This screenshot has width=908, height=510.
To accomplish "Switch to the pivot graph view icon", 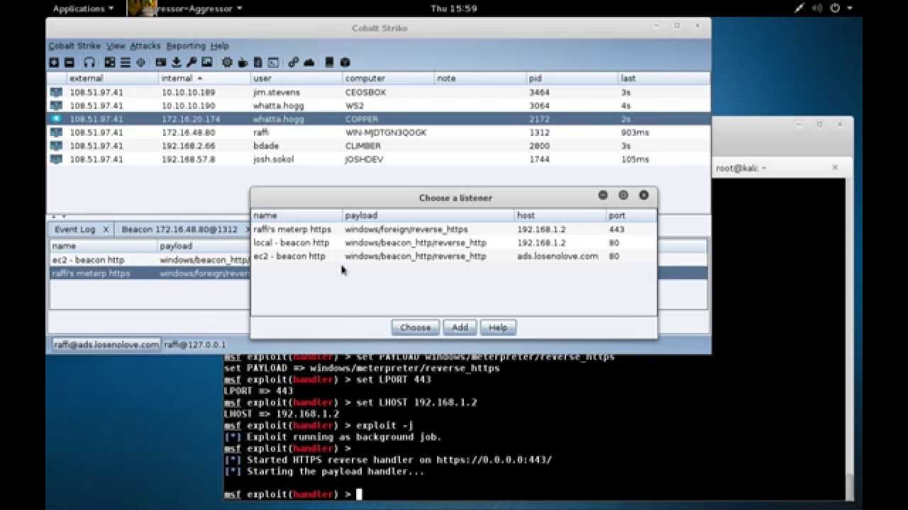I will (110, 62).
